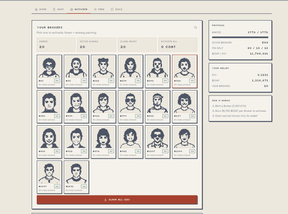The image size is (288, 214).
Task: Click "On-chain artwork" label under broker #61
Action: pos(47,85)
